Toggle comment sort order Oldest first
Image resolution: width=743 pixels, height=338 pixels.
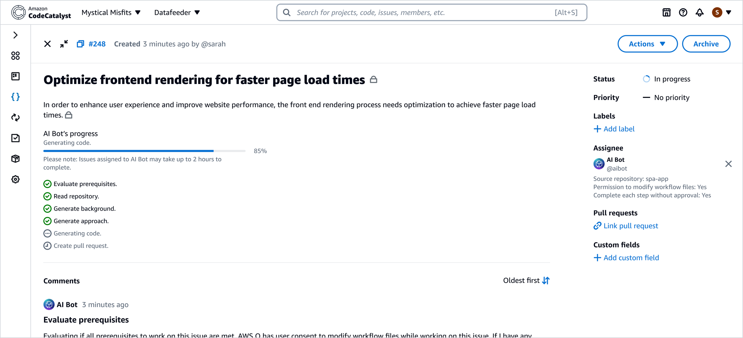[526, 280]
